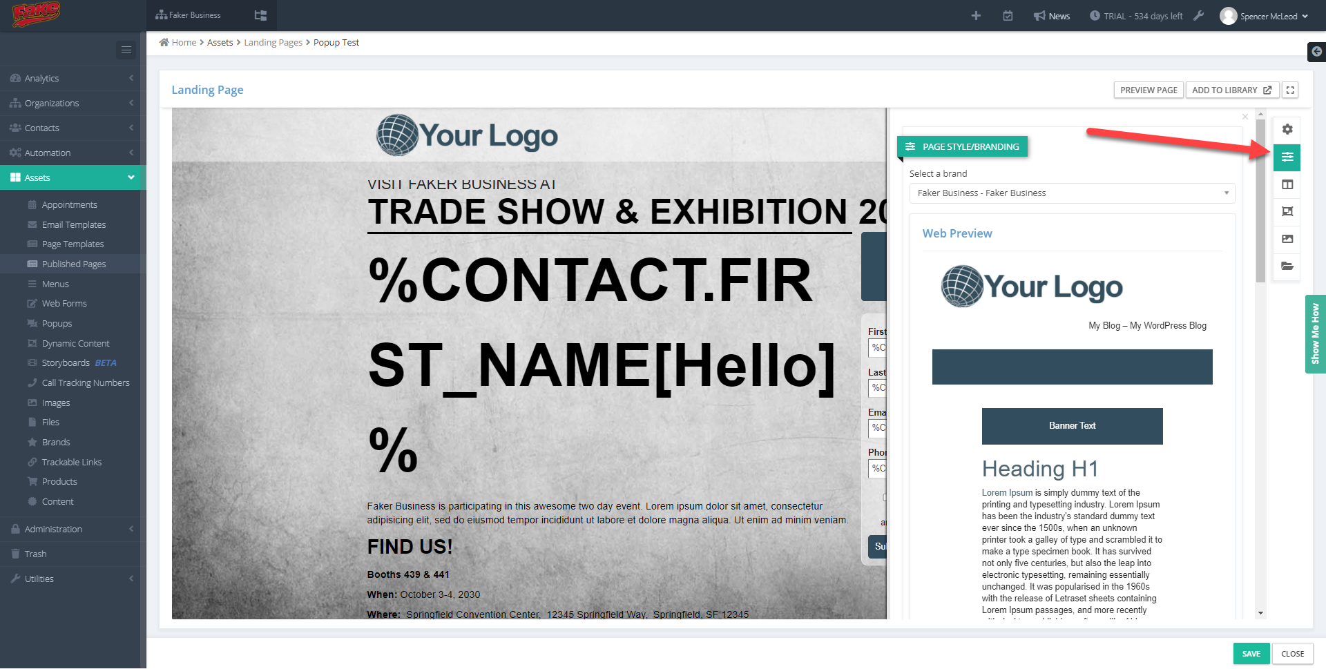Open Popups in sidebar
Image resolution: width=1326 pixels, height=669 pixels.
tap(70, 324)
